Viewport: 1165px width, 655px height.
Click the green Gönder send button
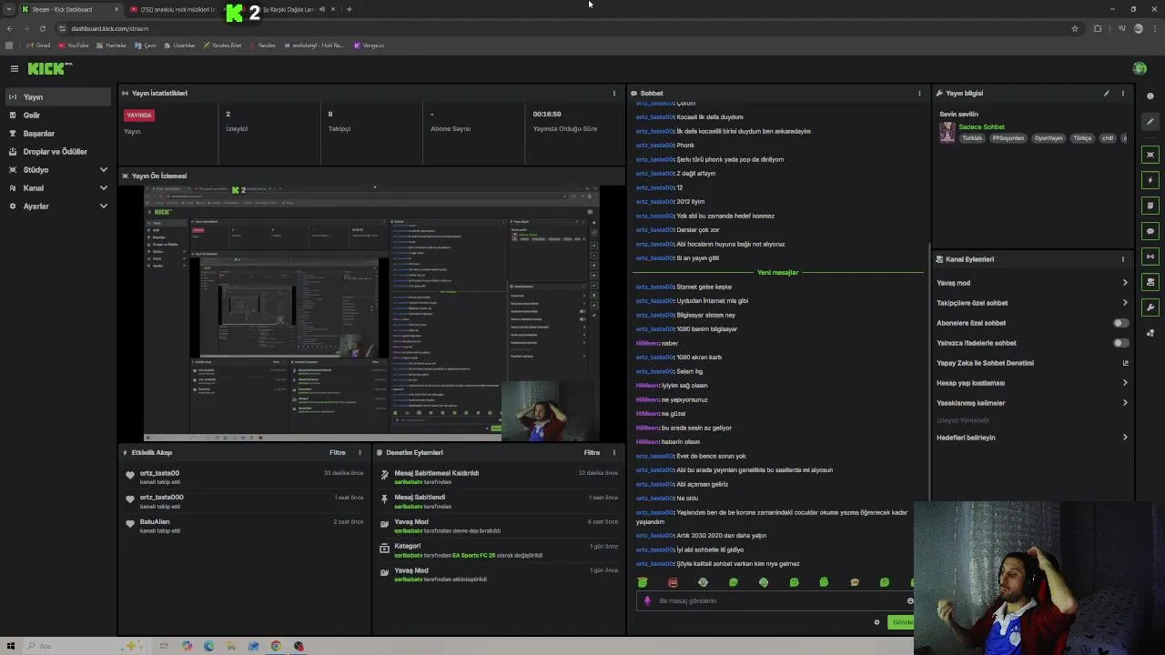click(x=901, y=622)
